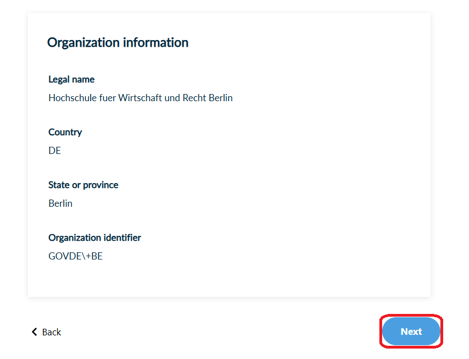This screenshot has height=359, width=469.
Task: Select the State or province label
Action: [x=83, y=185]
